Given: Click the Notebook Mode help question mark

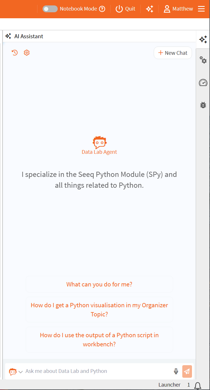Looking at the screenshot, I should 102,9.
